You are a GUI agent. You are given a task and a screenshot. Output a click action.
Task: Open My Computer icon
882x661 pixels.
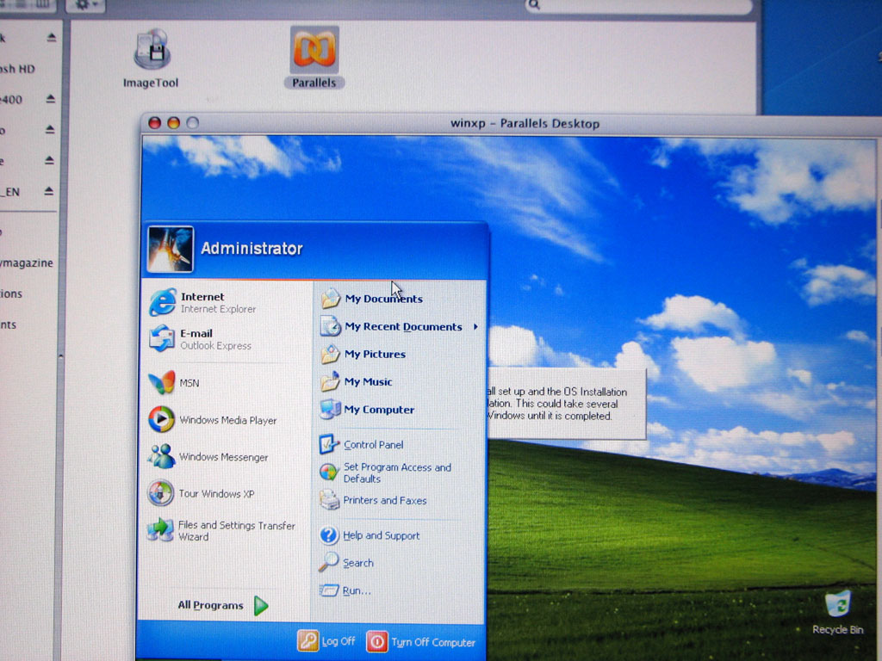[x=330, y=409]
